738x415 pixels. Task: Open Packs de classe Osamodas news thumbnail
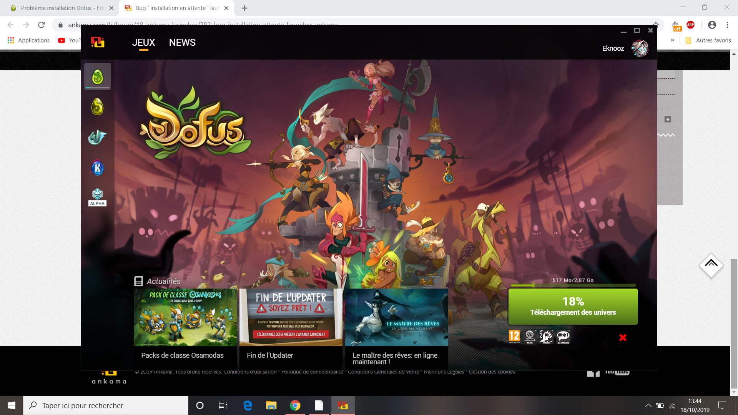tap(185, 317)
